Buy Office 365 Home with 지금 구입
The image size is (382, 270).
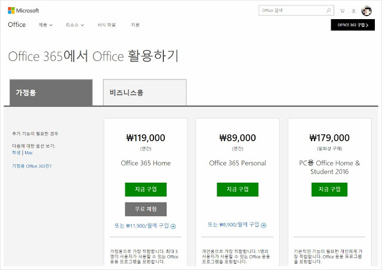[x=146, y=189]
